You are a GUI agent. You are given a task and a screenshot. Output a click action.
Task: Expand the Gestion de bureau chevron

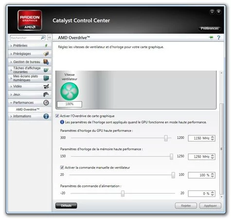click(11, 62)
